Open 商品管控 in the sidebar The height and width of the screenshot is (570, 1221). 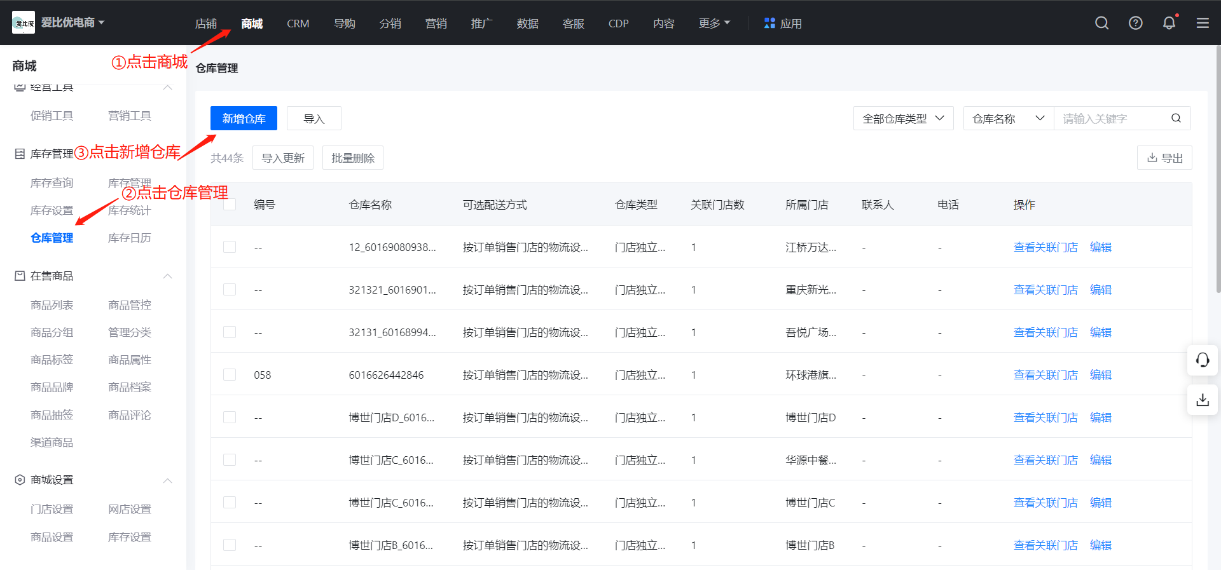coord(130,305)
